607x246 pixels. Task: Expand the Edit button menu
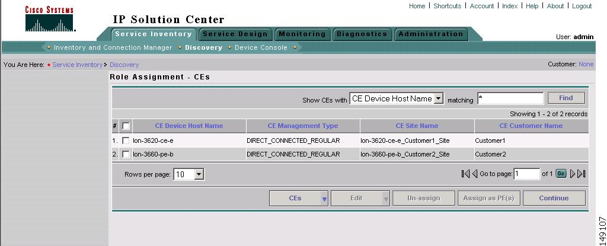pos(386,199)
